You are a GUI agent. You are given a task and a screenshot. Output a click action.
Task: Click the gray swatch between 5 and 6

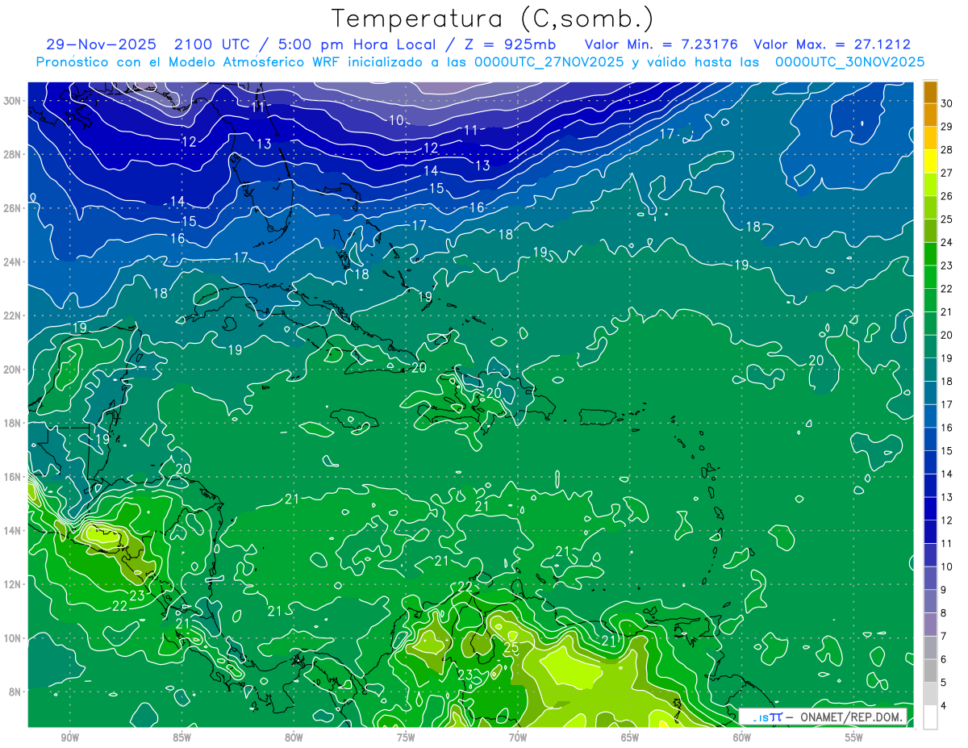point(931,671)
